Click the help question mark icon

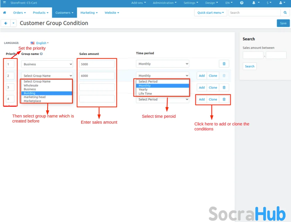(242, 3)
